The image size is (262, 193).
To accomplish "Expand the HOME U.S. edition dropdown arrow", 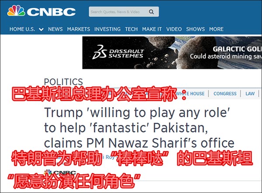I will tap(41, 30).
